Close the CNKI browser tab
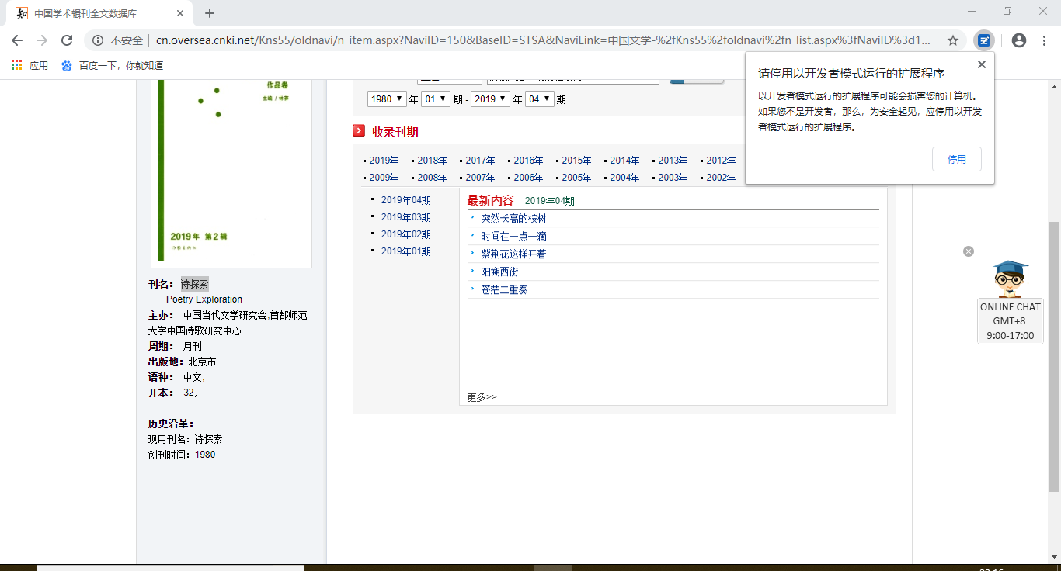Screen dimensions: 1061x571 [x=180, y=13]
